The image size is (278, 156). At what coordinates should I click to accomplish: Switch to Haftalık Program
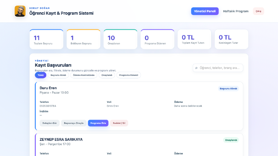click(x=236, y=11)
